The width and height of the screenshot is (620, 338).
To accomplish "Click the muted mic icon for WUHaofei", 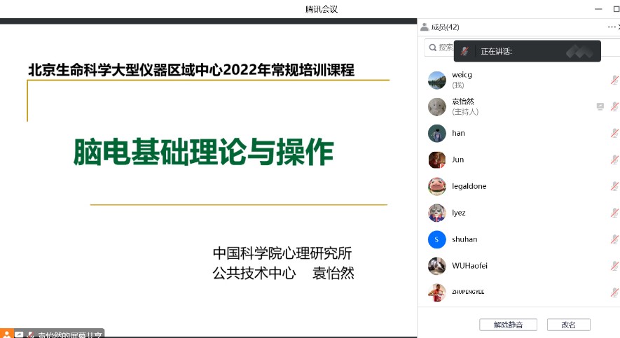I will point(614,266).
